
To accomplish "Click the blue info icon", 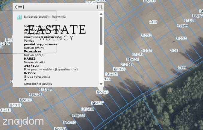I will [19, 17].
